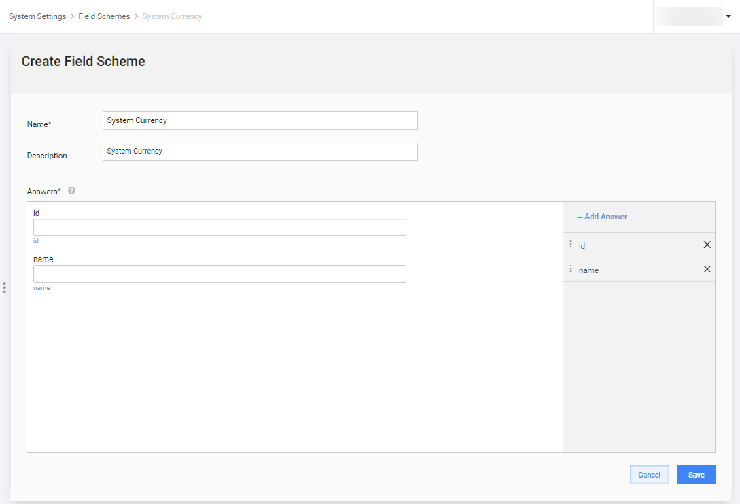
Task: Open the side panel vertical dots handle
Action: 4,288
